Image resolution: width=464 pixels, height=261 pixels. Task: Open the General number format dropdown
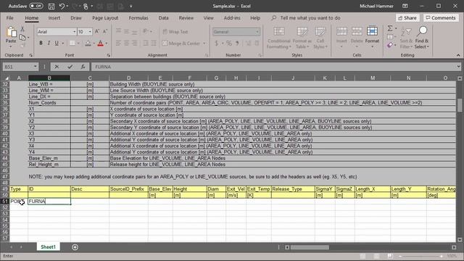(x=257, y=32)
